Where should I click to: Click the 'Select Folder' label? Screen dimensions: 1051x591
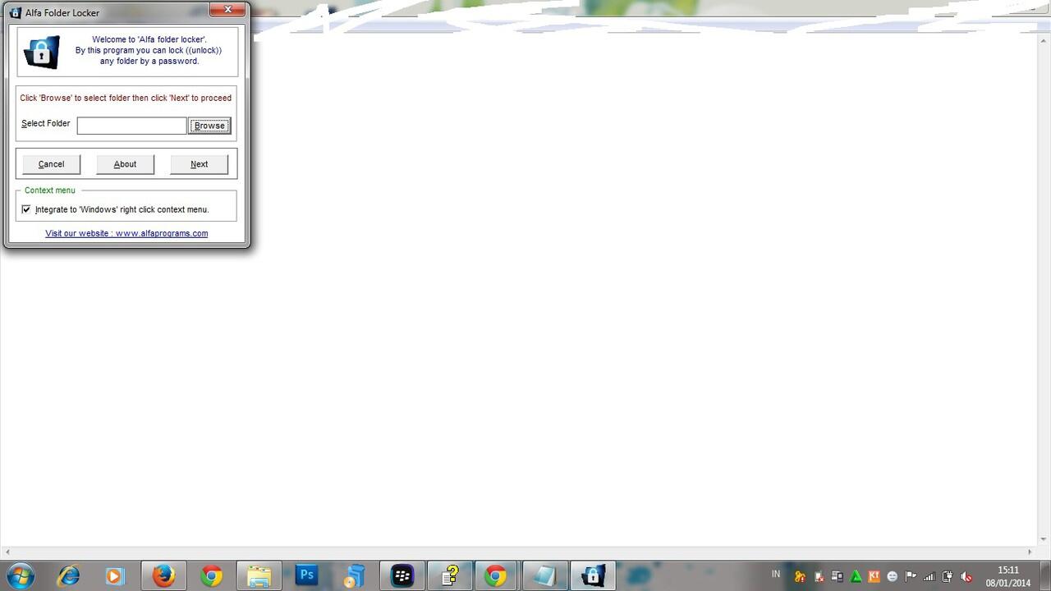coord(46,123)
